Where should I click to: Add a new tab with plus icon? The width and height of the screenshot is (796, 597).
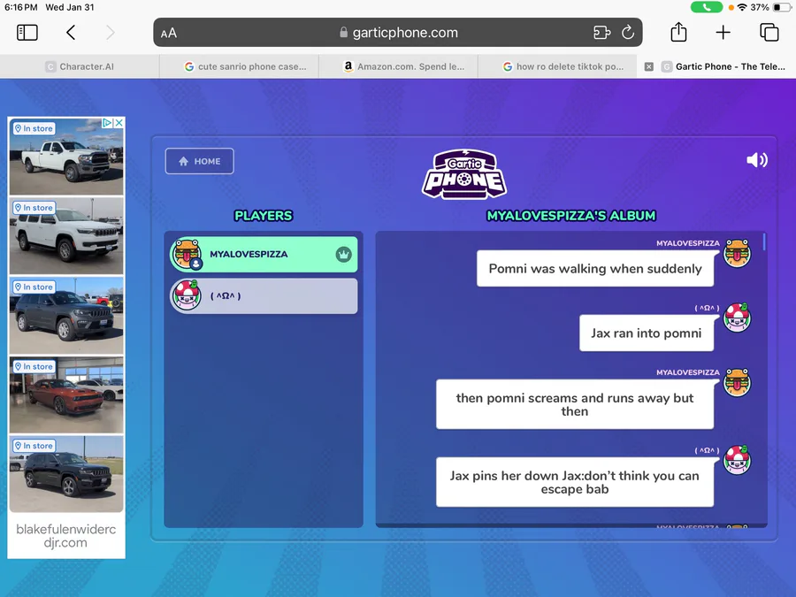tap(723, 33)
